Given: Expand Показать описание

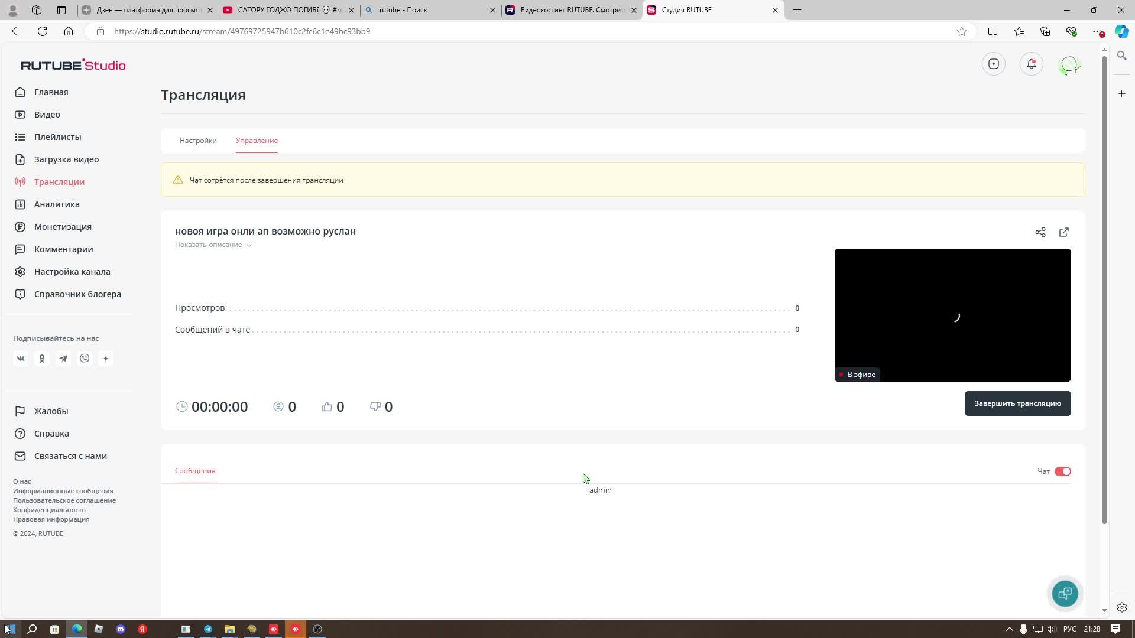Looking at the screenshot, I should pyautogui.click(x=213, y=245).
